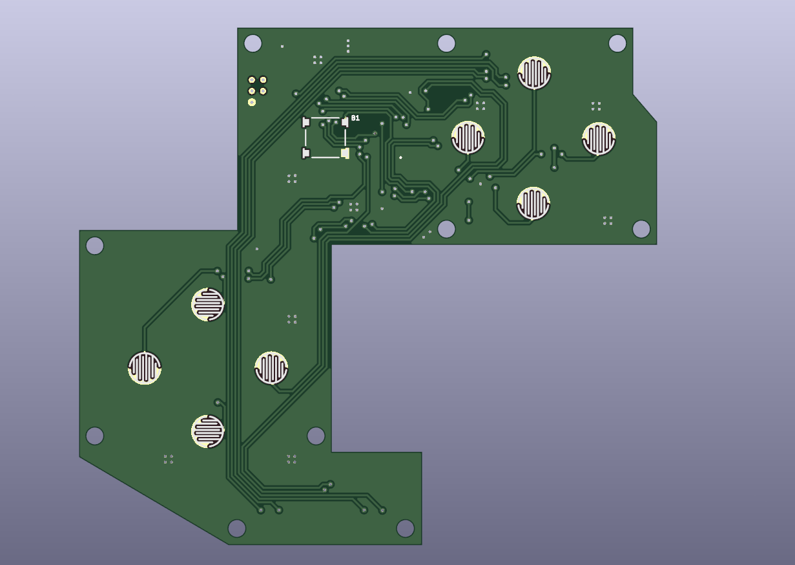Click the B1 reference designator label
This screenshot has height=565, width=795.
pos(355,118)
